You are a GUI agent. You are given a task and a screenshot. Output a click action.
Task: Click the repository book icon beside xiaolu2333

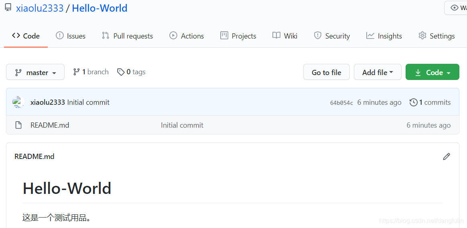(x=8, y=8)
